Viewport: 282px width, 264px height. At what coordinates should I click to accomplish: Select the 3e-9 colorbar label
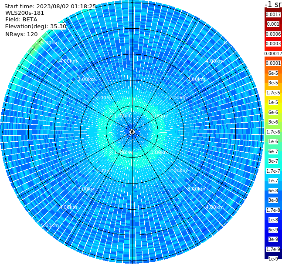pos(273,239)
